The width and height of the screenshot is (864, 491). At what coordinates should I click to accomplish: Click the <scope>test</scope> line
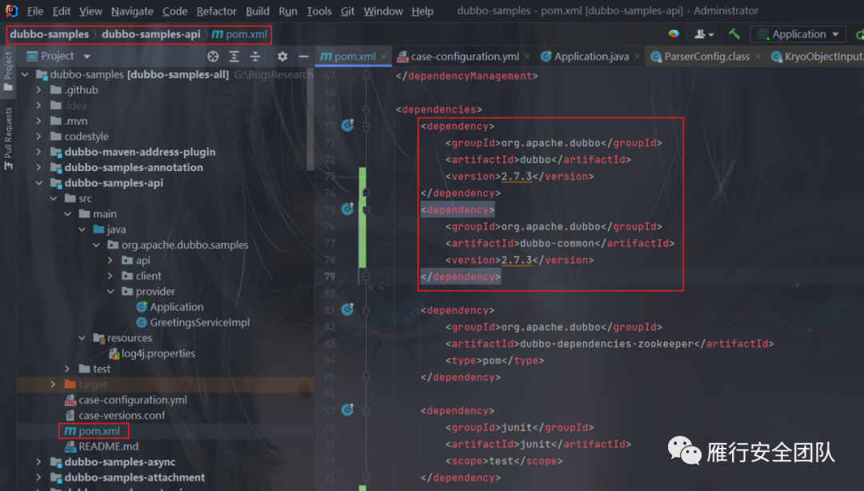point(504,461)
